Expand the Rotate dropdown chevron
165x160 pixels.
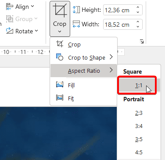(36, 31)
